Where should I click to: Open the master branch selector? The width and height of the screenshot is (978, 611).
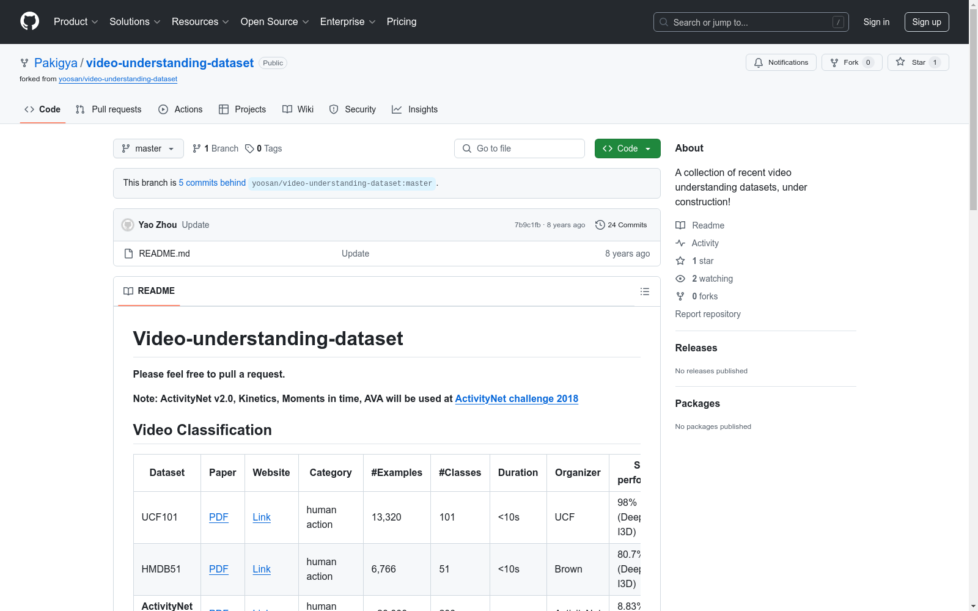point(149,148)
